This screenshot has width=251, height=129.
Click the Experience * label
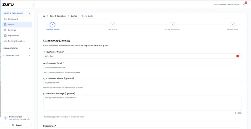click(x=50, y=126)
